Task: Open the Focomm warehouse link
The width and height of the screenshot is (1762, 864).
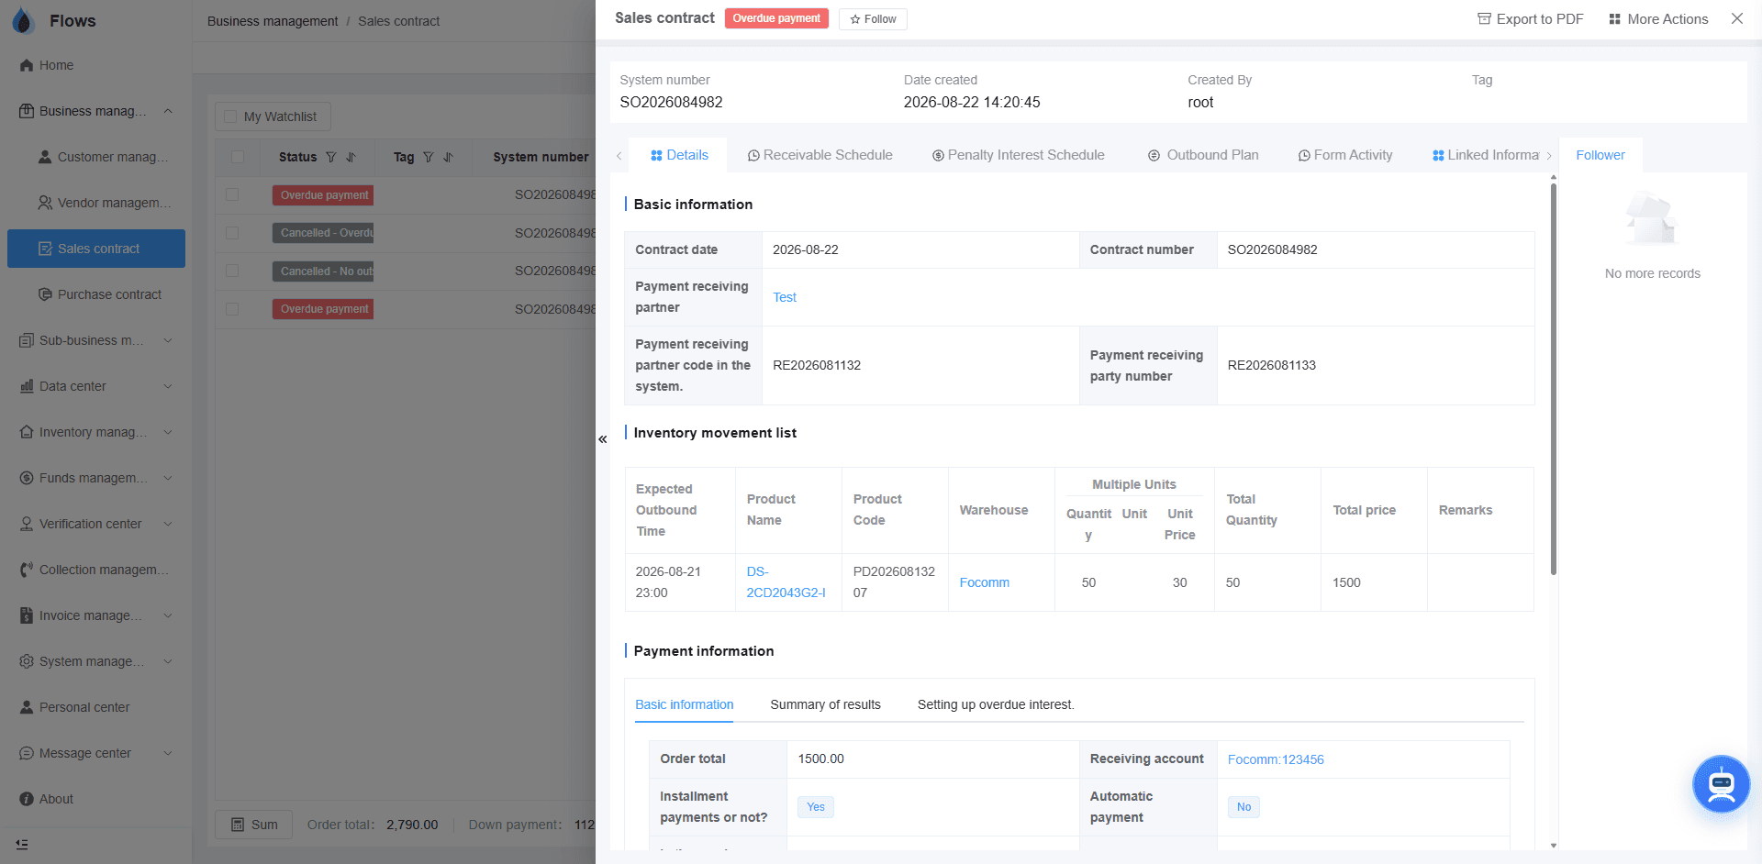Action: click(x=984, y=582)
